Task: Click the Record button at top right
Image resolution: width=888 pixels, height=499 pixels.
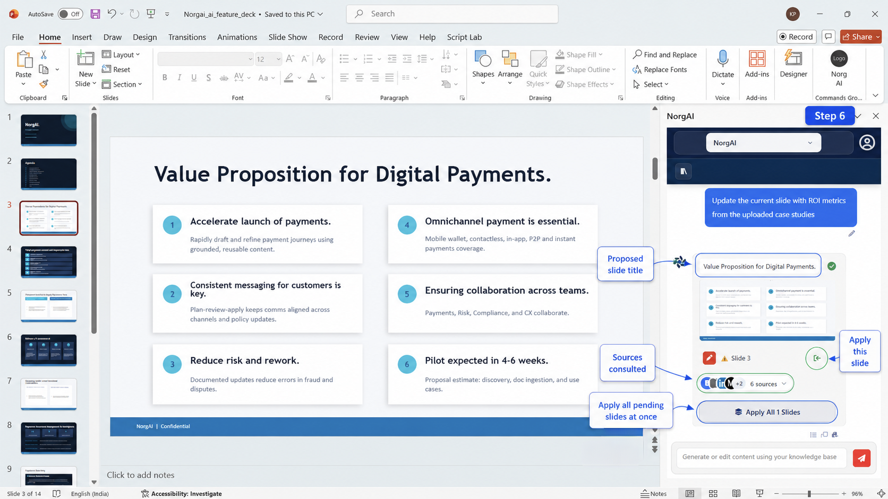Action: click(x=796, y=37)
